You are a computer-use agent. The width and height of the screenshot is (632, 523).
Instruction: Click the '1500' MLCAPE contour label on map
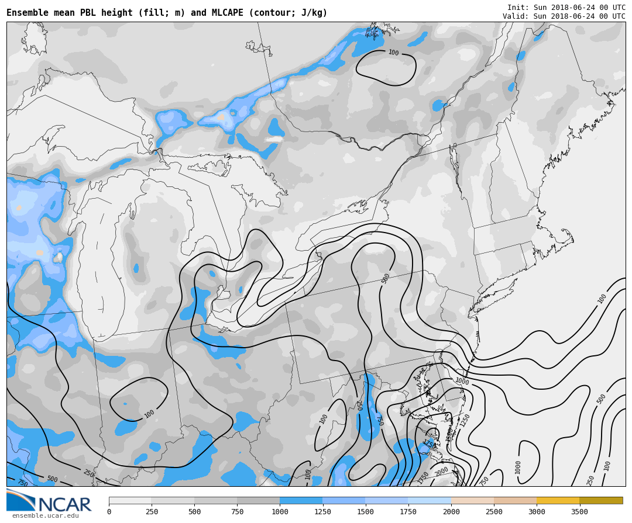click(449, 435)
